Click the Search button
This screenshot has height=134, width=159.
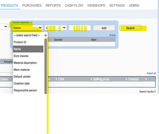click(130, 28)
